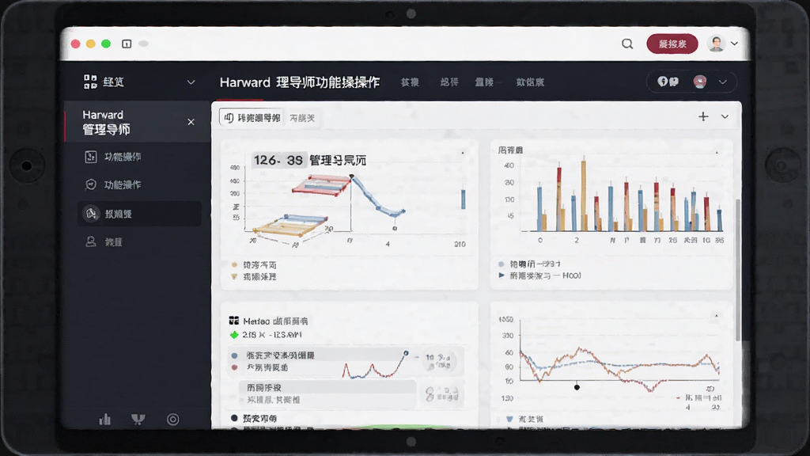Toggle the gold trophy legend under 126- 3S chart
The width and height of the screenshot is (810, 456).
(x=234, y=276)
